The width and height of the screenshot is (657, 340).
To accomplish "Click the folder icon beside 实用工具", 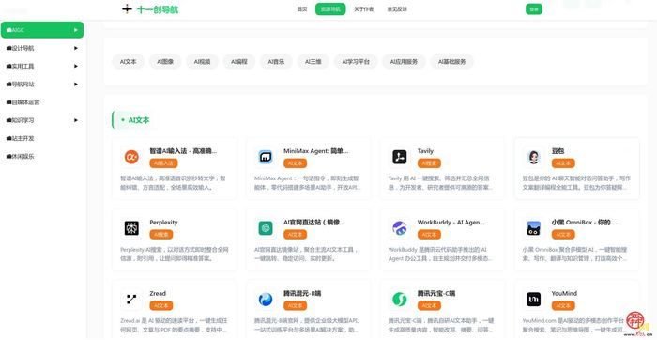I will (x=8, y=67).
